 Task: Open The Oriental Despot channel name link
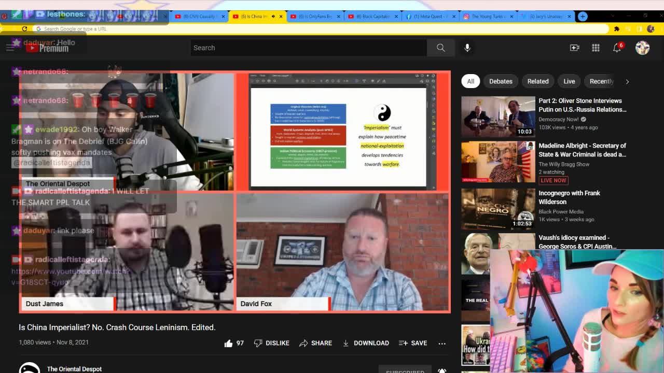pyautogui.click(x=74, y=369)
